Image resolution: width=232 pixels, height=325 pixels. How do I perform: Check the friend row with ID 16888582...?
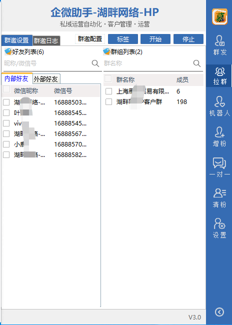(x=6, y=154)
